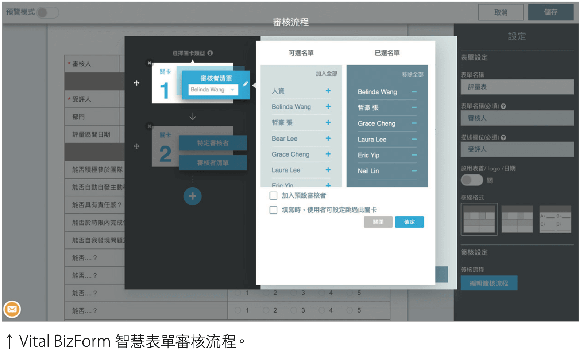Remove Belinda Wang from selected list

pyautogui.click(x=414, y=92)
